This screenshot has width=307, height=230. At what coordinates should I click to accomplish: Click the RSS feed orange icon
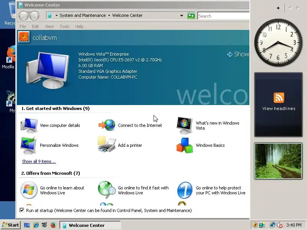[x=279, y=98]
